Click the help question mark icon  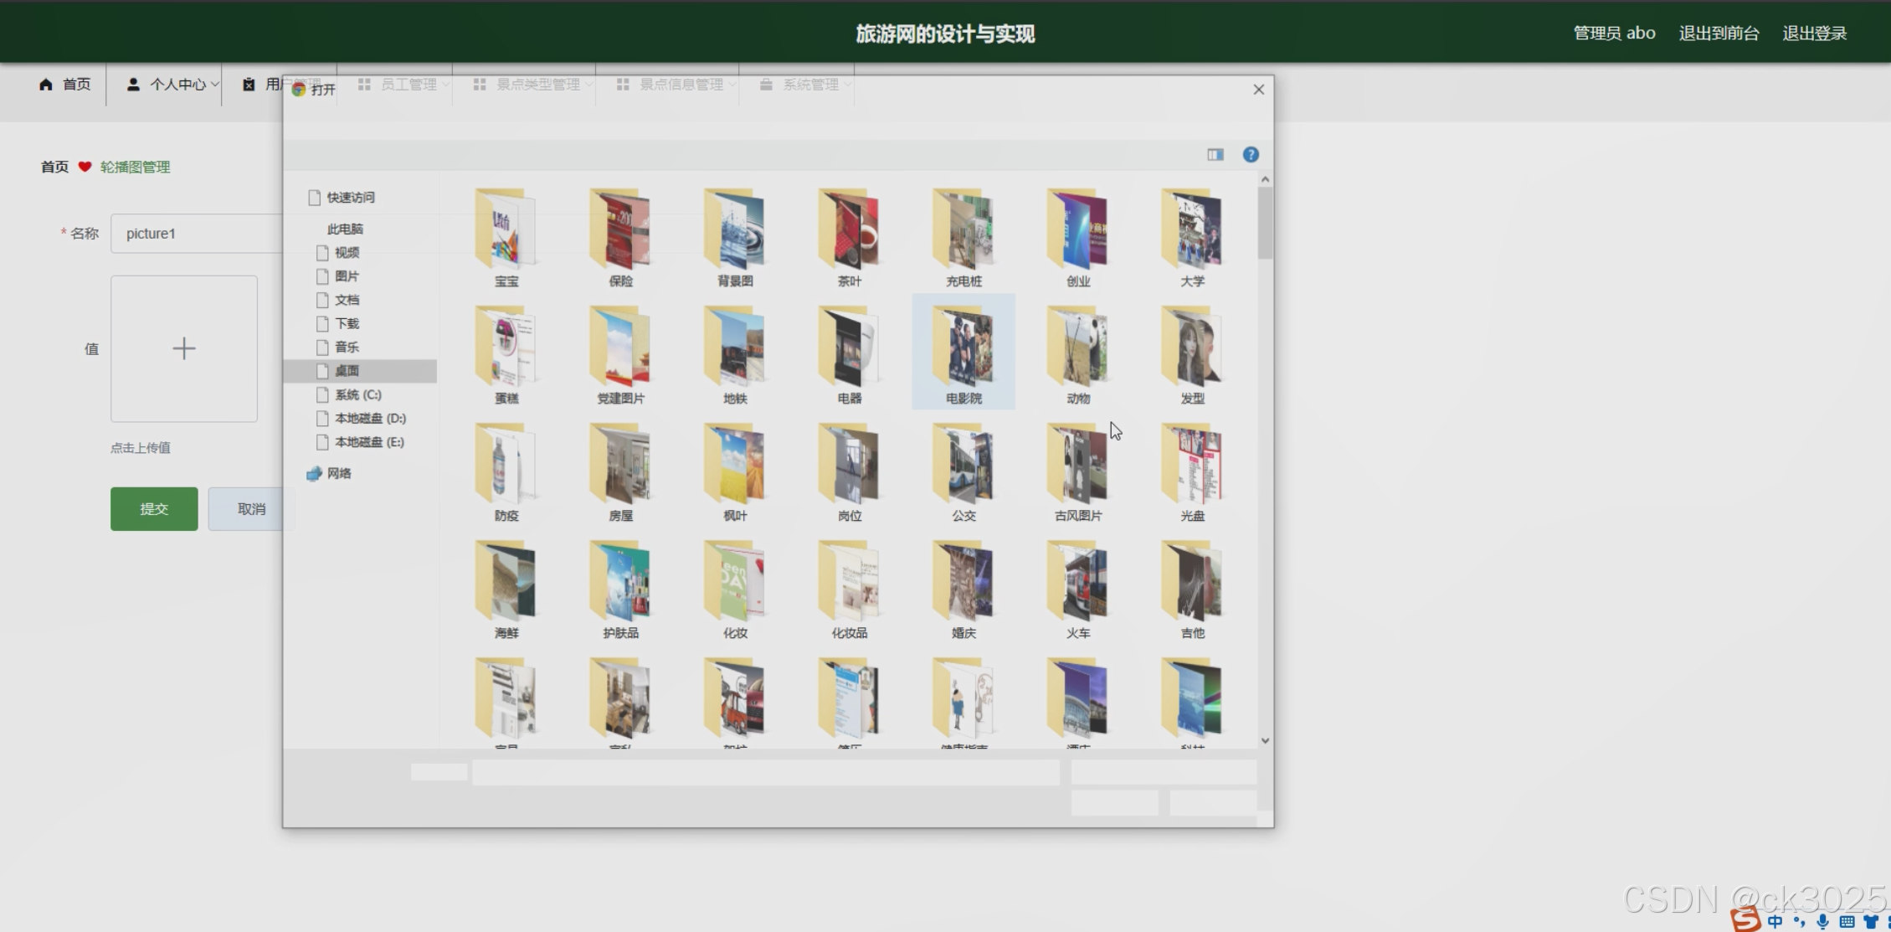[x=1251, y=155]
